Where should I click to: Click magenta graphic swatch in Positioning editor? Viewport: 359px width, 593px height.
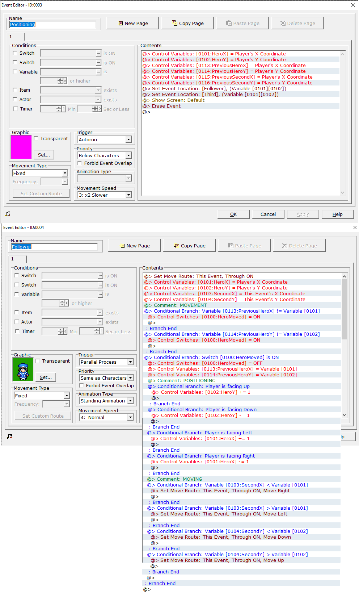point(21,147)
